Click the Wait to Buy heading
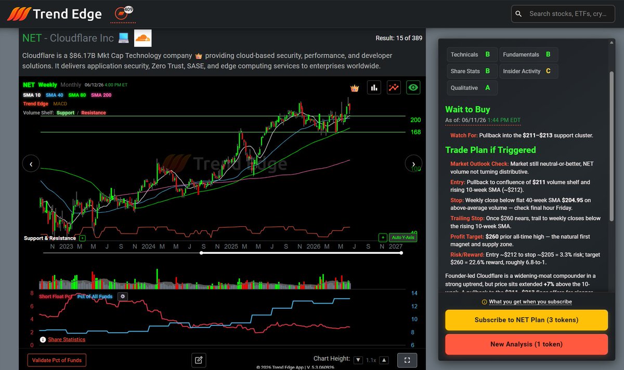624x370 pixels. (x=467, y=109)
